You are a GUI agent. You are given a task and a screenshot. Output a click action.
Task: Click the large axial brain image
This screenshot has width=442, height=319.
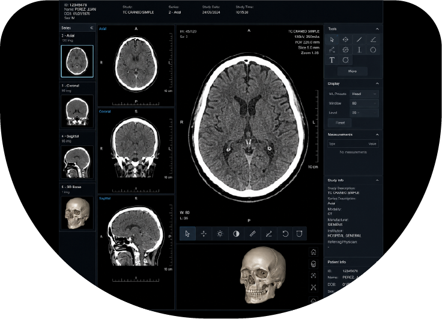point(248,127)
